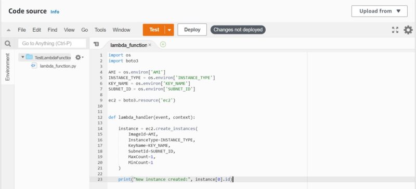This screenshot has width=416, height=189.
Task: Click 'import os' code line
Action: pyautogui.click(x=120, y=55)
